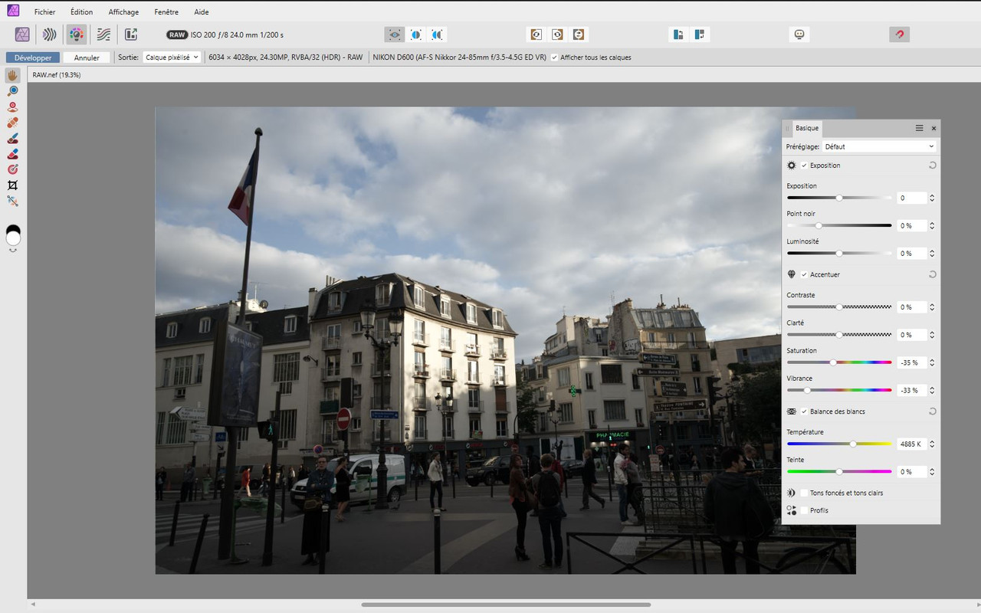Open the Basique panel hamburger menu

(919, 128)
